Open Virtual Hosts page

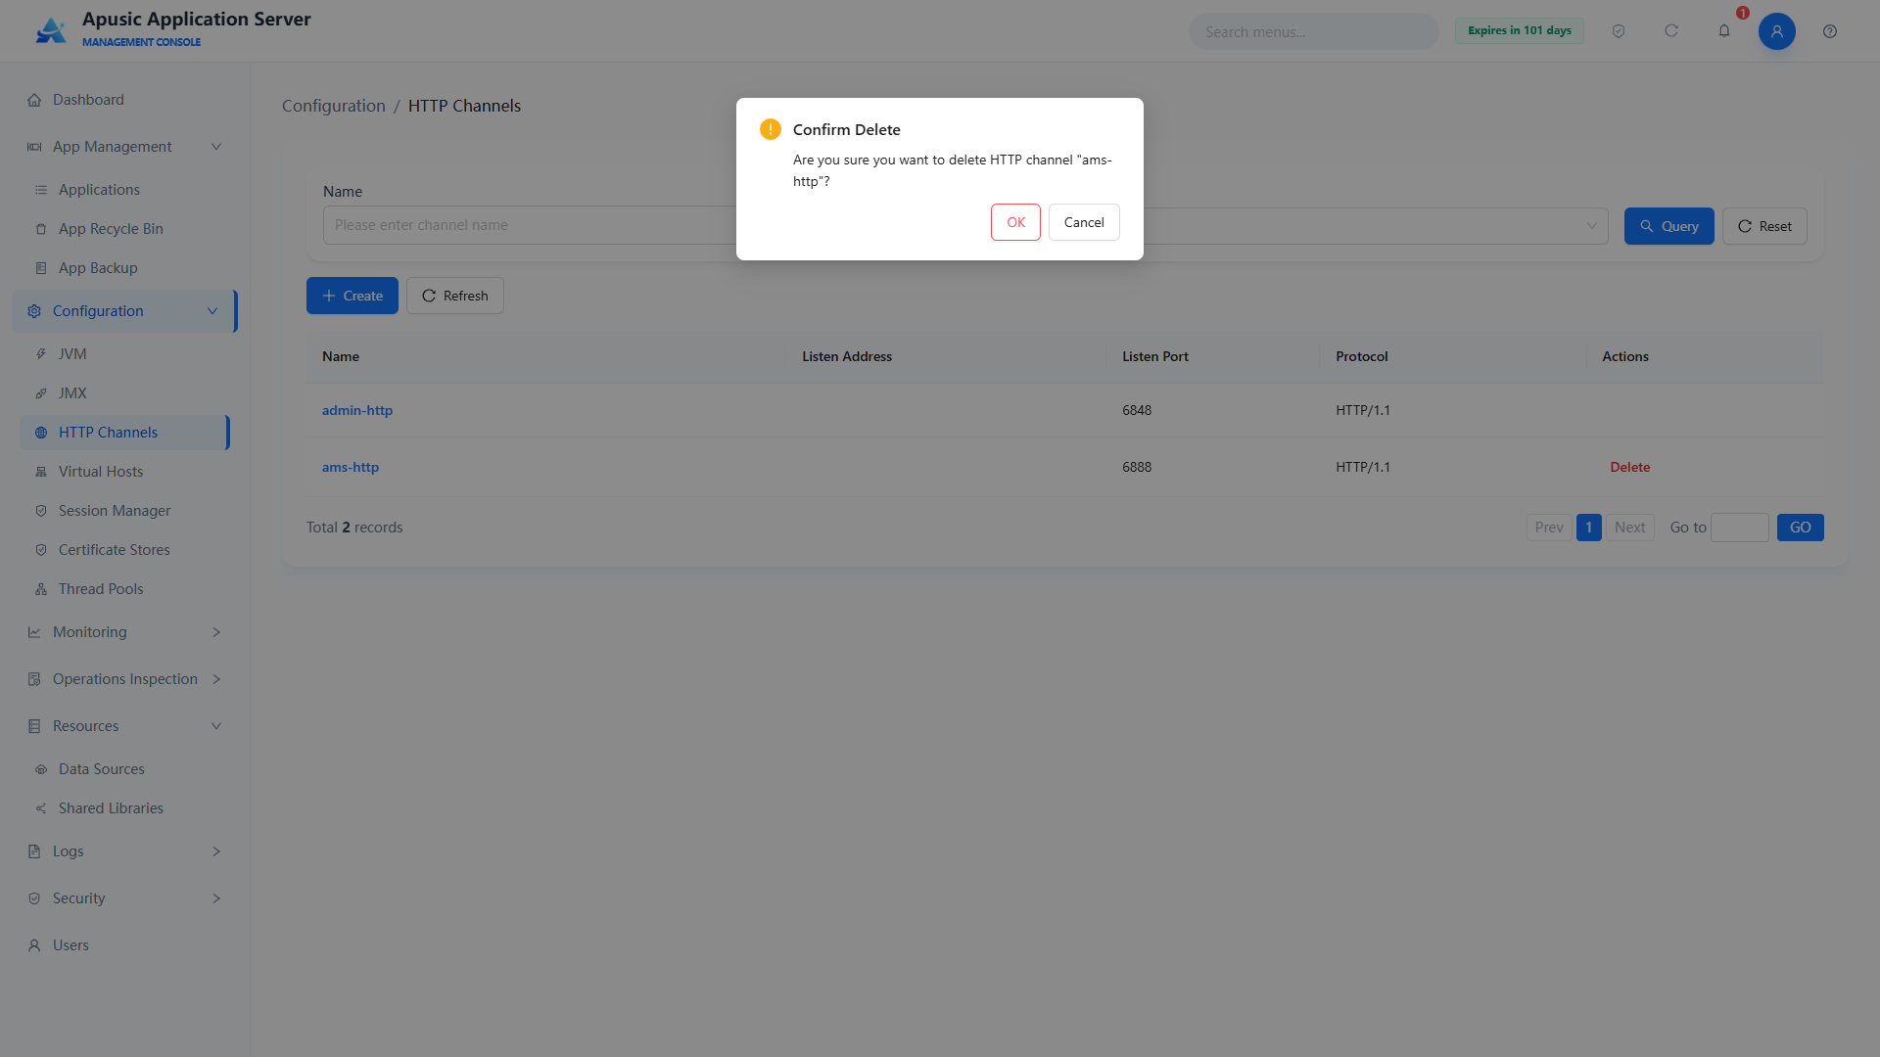[x=125, y=472]
